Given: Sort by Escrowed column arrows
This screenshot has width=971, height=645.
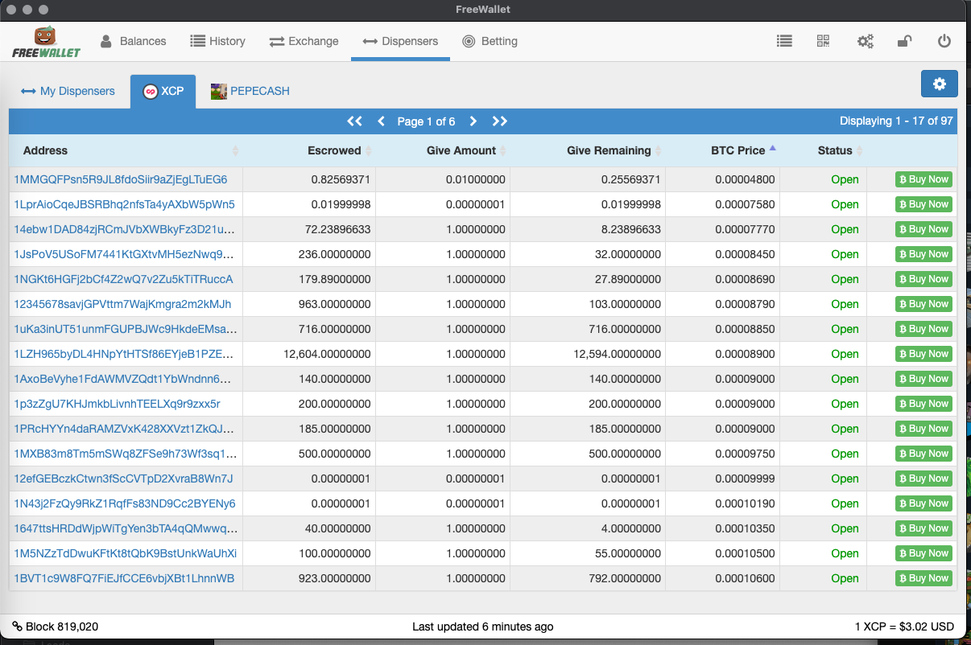Looking at the screenshot, I should coord(369,150).
